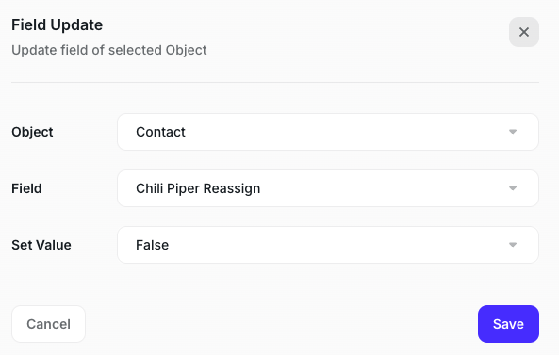Close the Field Update dialog

(524, 32)
